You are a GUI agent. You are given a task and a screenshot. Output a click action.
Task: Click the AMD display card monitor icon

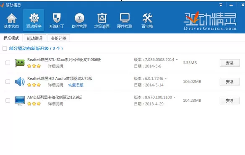(20, 101)
